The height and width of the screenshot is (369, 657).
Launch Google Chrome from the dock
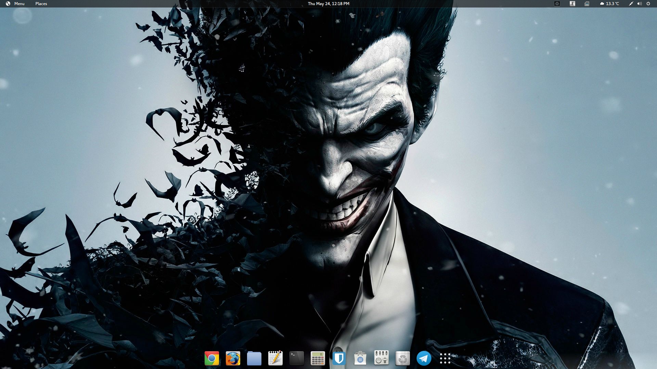coord(211,358)
